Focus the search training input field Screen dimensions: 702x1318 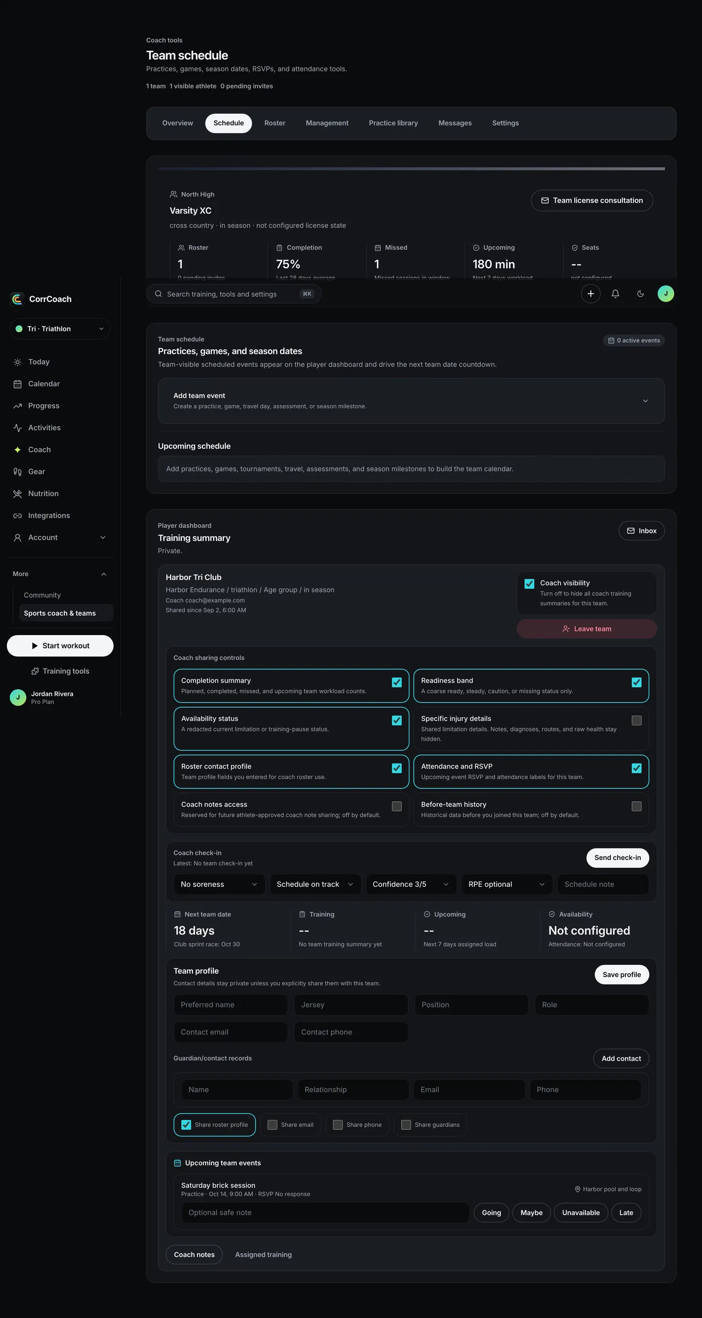(234, 294)
